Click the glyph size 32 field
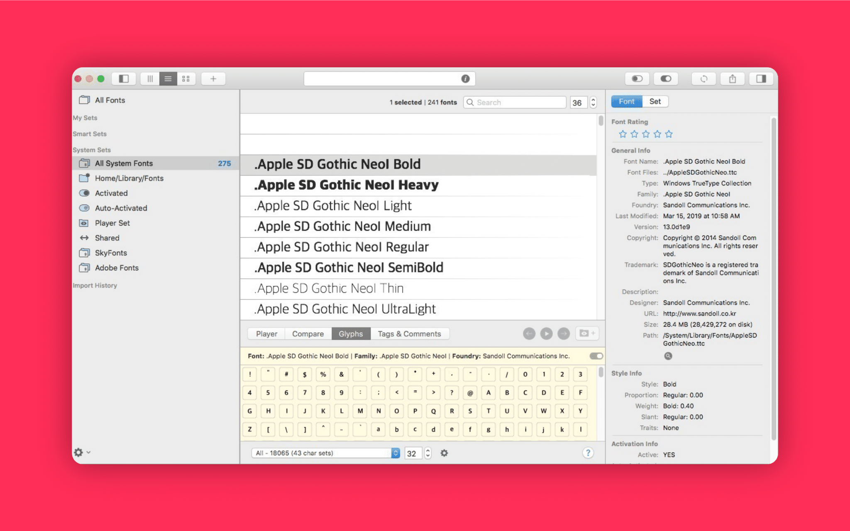The height and width of the screenshot is (531, 850). tap(413, 453)
